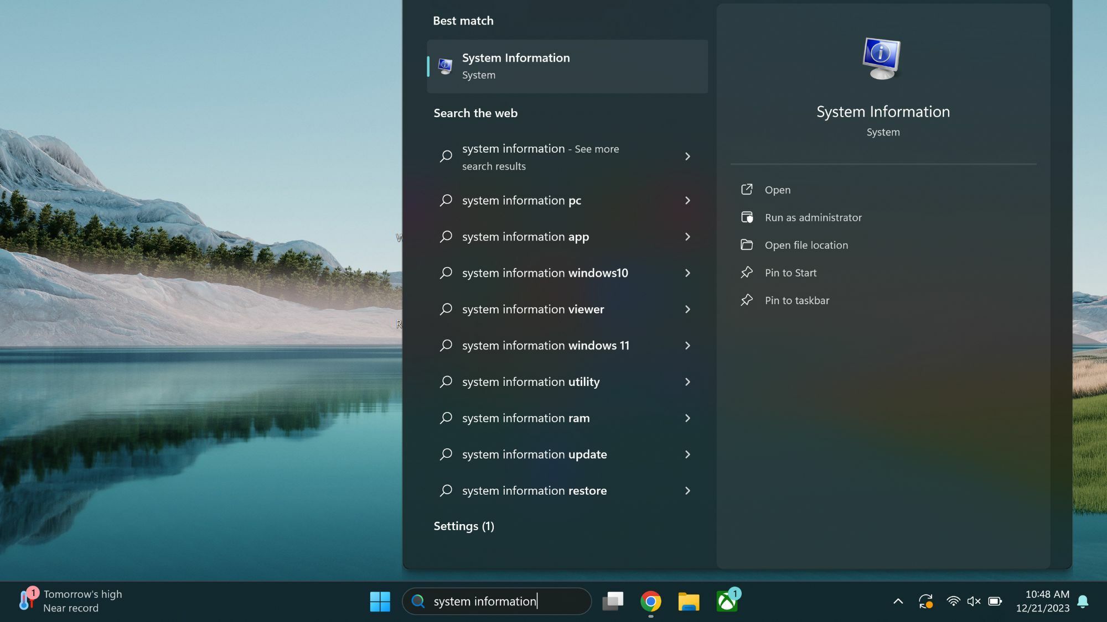Image resolution: width=1107 pixels, height=622 pixels.
Task: Click the Open file location folder icon
Action: click(747, 244)
